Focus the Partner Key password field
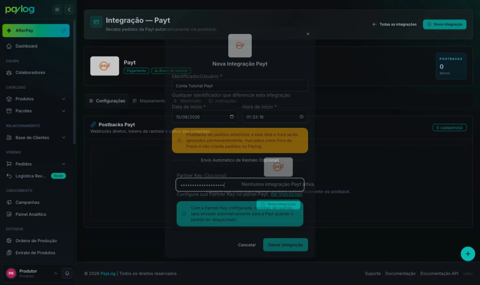The height and width of the screenshot is (285, 480). tap(240, 185)
